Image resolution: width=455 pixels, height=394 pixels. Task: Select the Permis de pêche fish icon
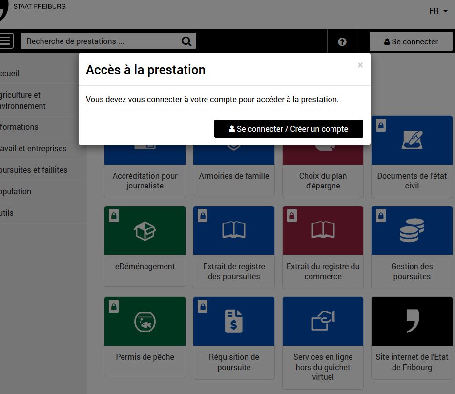pos(145,321)
